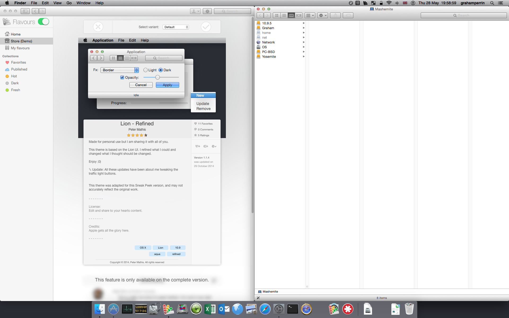This screenshot has height=318, width=509.
Task: Select the PC-BSD volume
Action: tap(280, 52)
